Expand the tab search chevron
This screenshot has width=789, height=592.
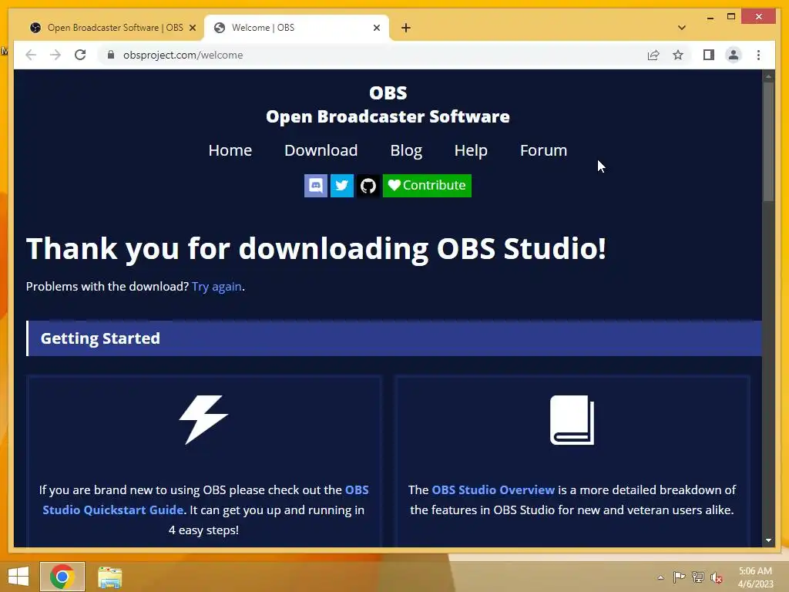682,28
